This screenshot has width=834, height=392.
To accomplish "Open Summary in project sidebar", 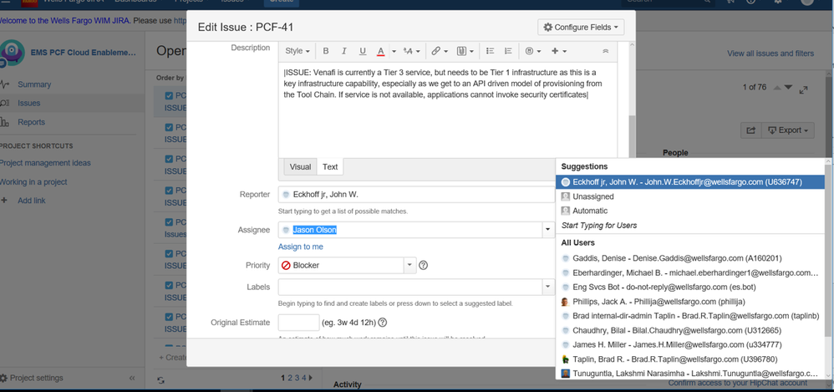I will click(x=34, y=84).
